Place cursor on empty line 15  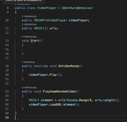click(71, 49)
